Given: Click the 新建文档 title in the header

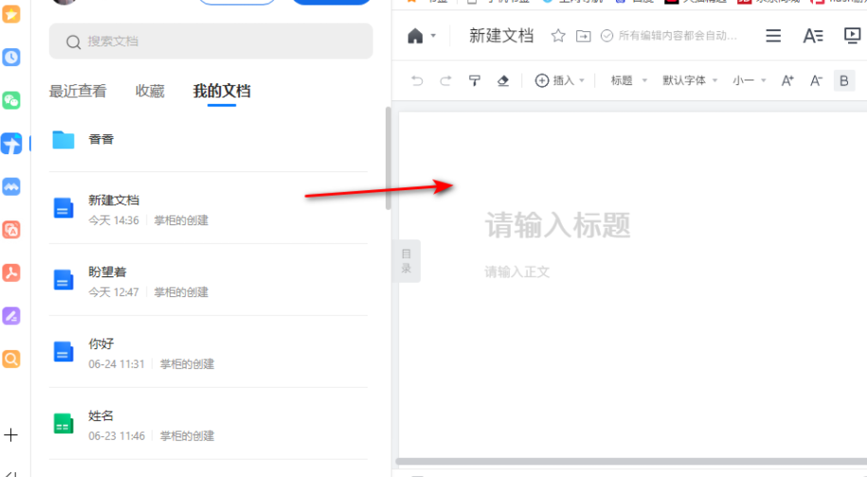Looking at the screenshot, I should pos(501,36).
